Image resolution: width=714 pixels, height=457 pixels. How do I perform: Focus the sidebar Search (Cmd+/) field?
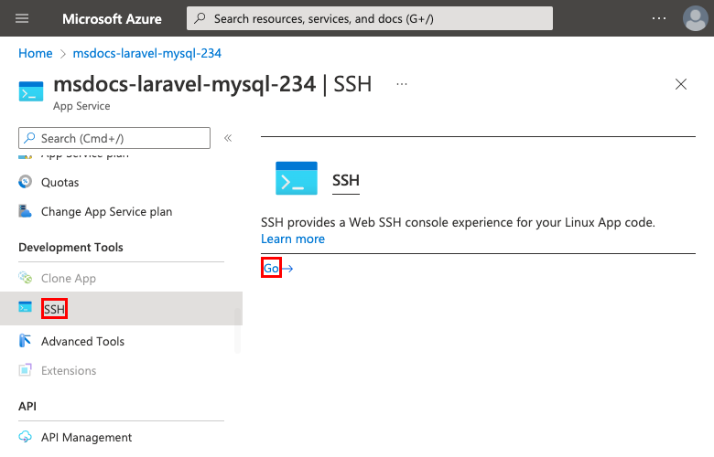coord(114,138)
